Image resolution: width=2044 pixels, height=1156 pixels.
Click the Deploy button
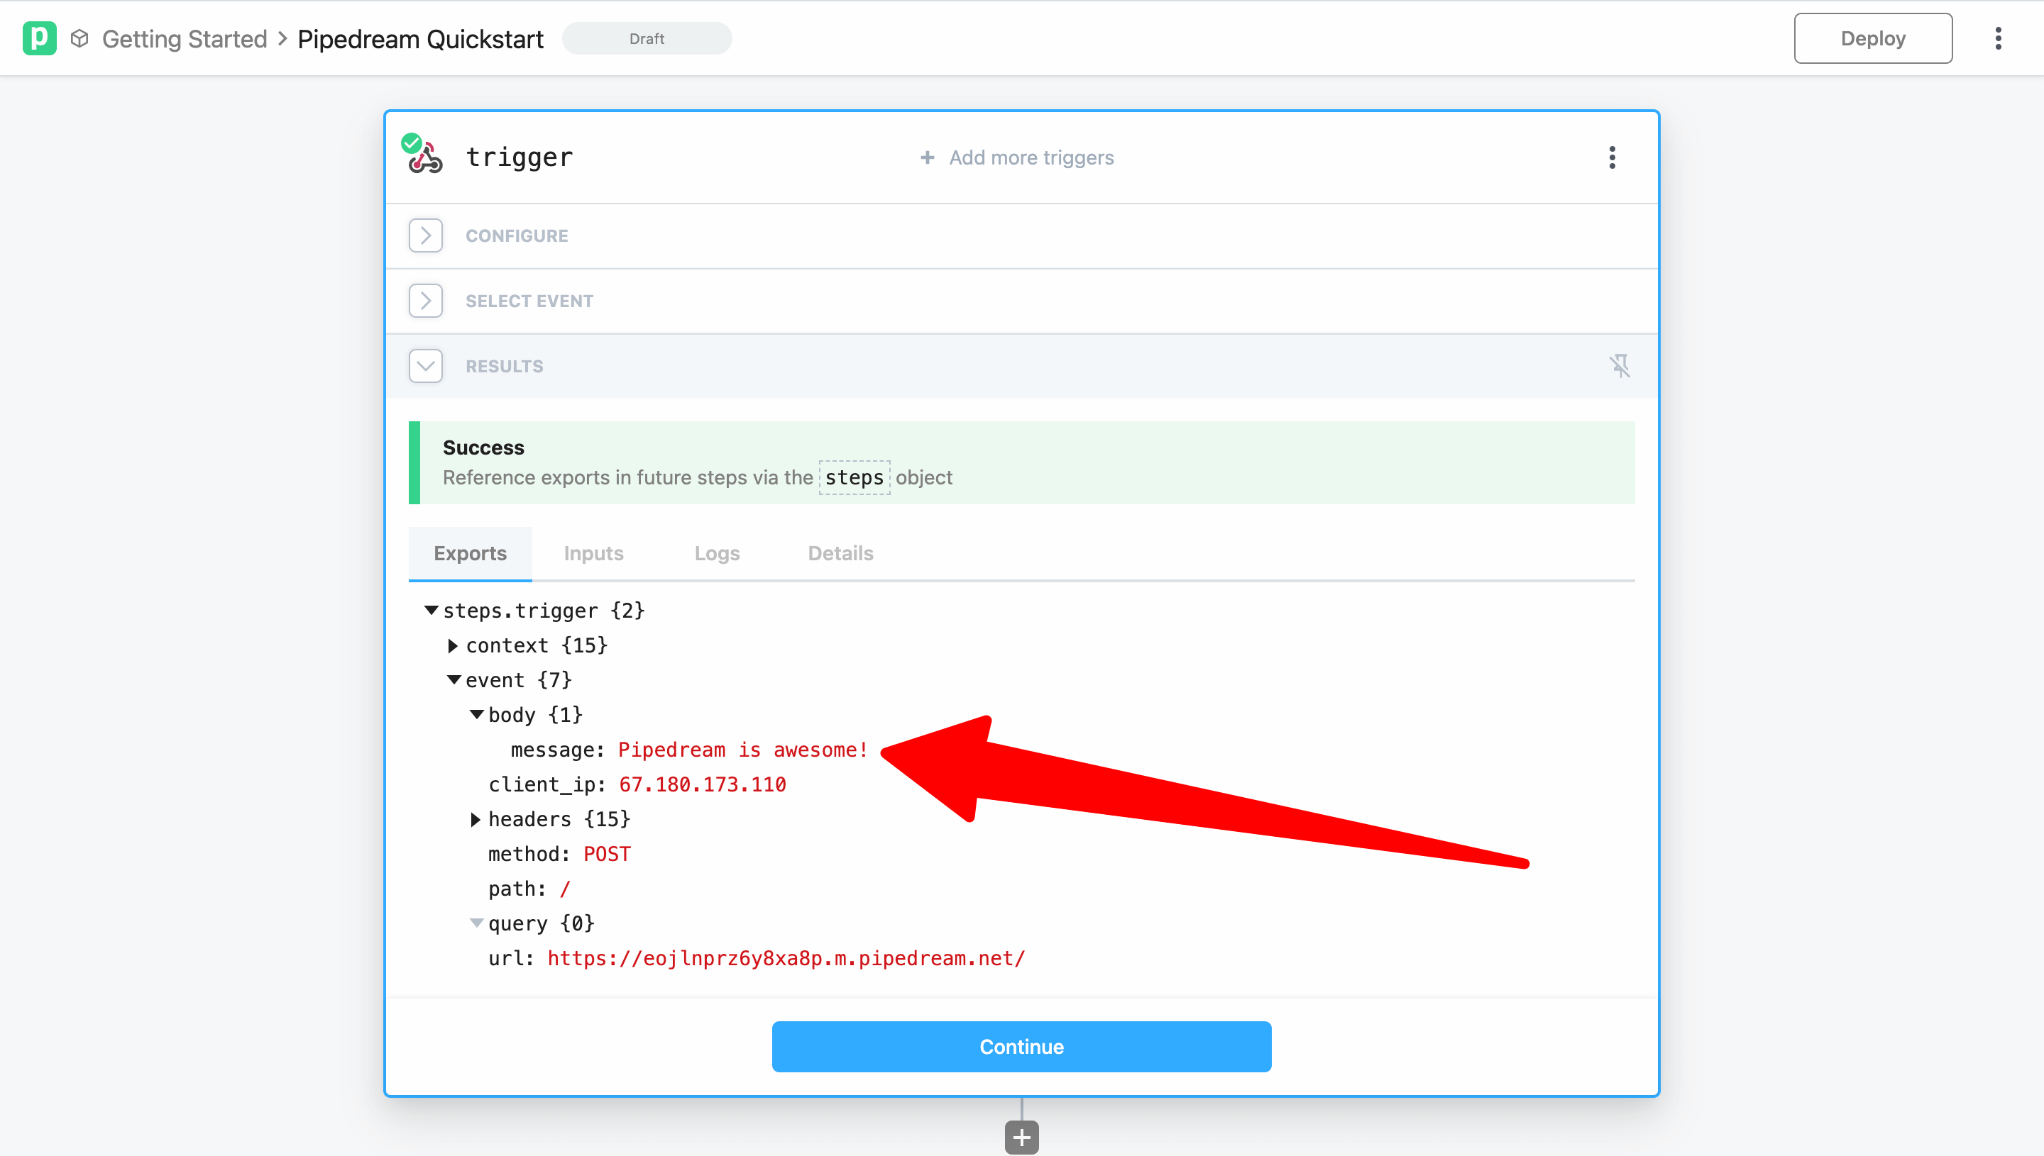tap(1872, 38)
